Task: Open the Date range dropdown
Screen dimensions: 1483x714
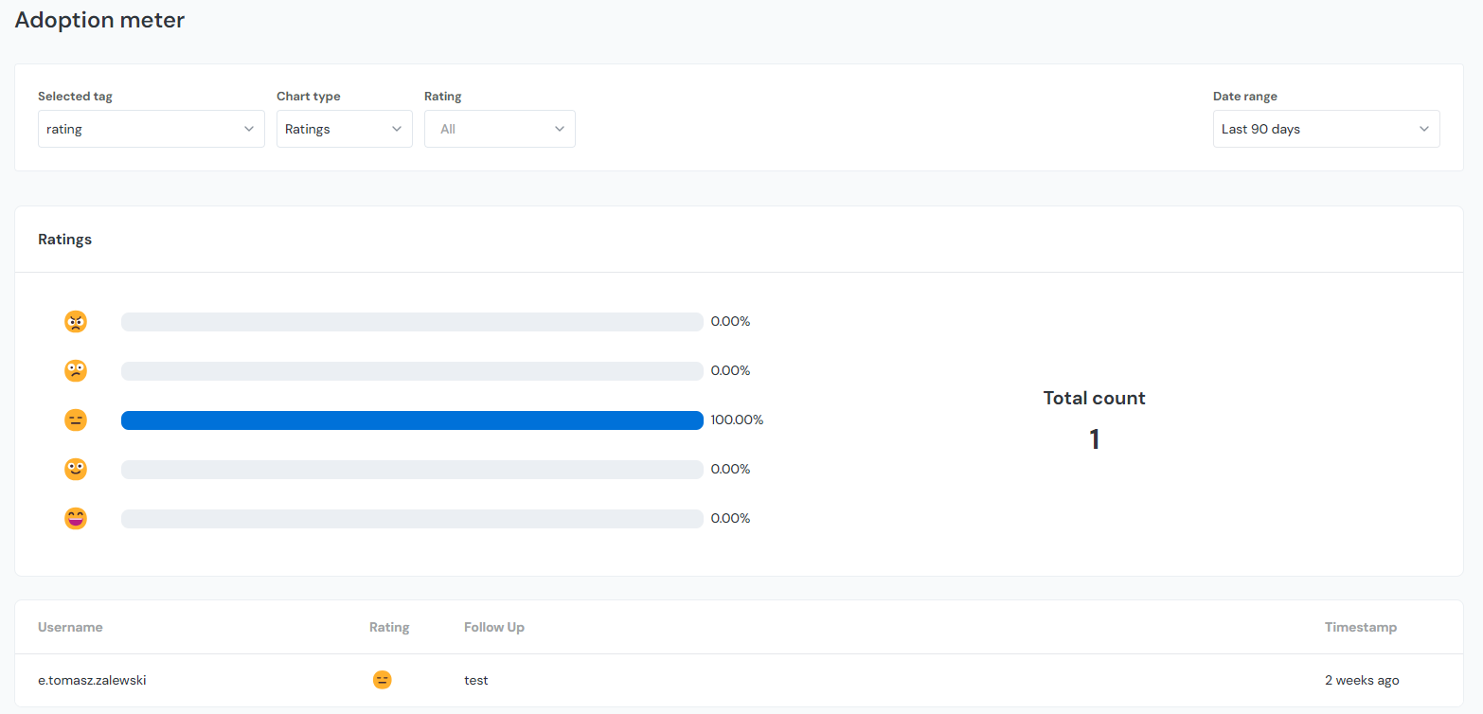Action: (x=1326, y=129)
